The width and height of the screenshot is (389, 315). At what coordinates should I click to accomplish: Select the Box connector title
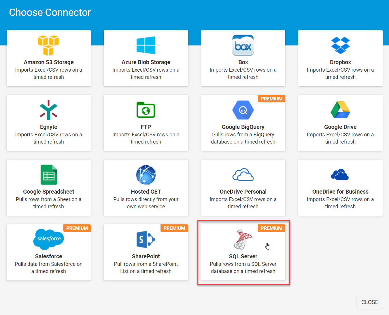243,62
